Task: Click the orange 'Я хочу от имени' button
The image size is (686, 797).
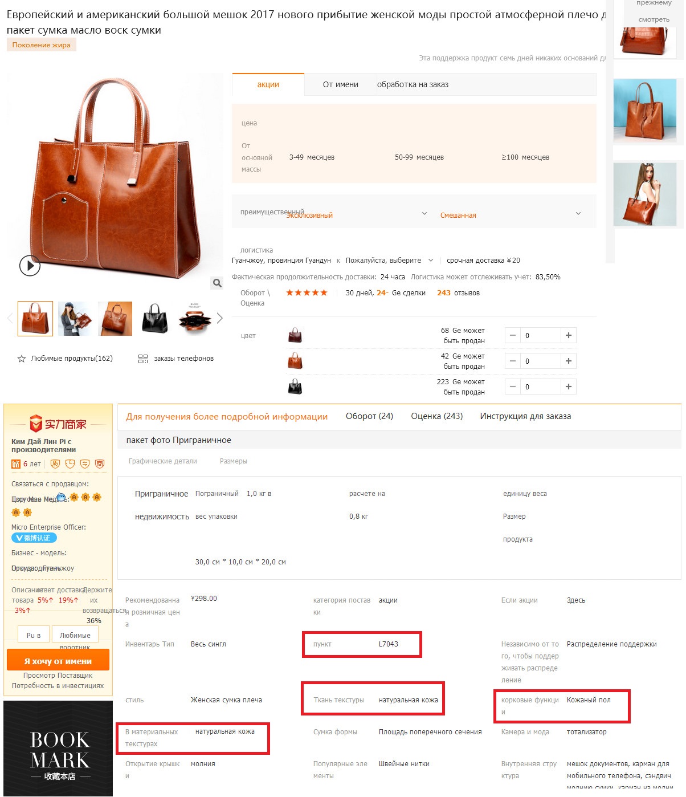Action: pyautogui.click(x=58, y=661)
